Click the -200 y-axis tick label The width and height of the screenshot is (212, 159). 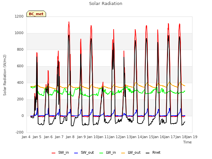[x=20, y=132]
